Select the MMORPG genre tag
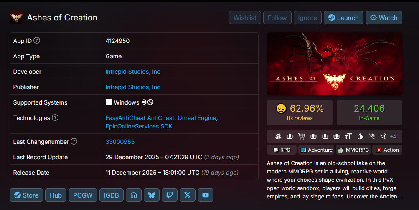The image size is (419, 210). click(x=353, y=150)
